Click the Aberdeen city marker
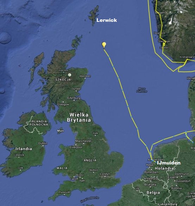 (85, 78)
